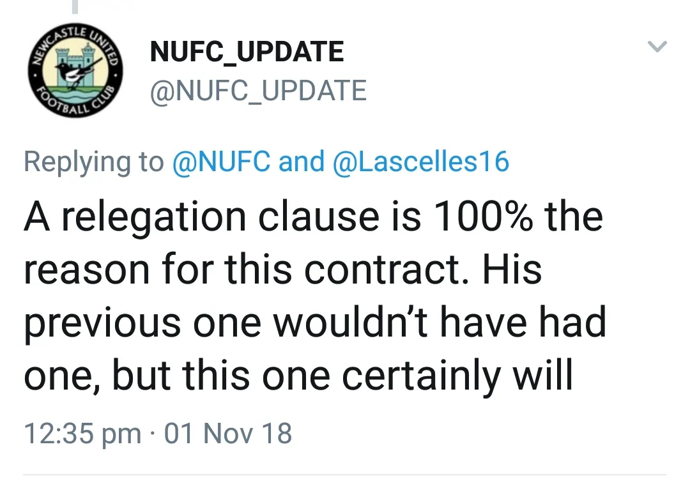The height and width of the screenshot is (479, 690).
Task: Click the word "and" between mentions
Action: (x=302, y=162)
